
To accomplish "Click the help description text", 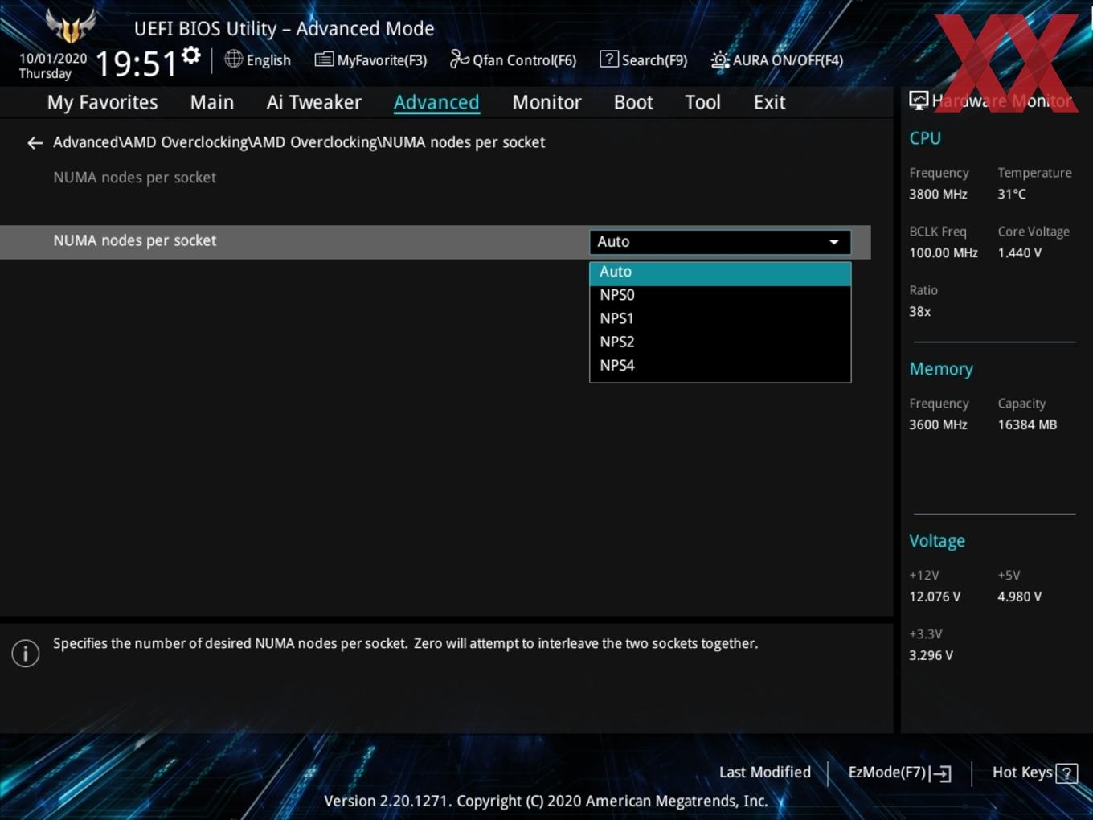I will pos(406,644).
